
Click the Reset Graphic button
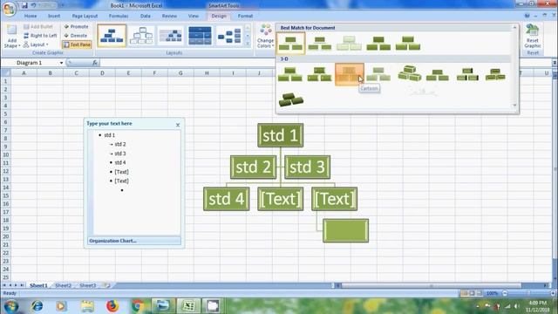click(533, 37)
